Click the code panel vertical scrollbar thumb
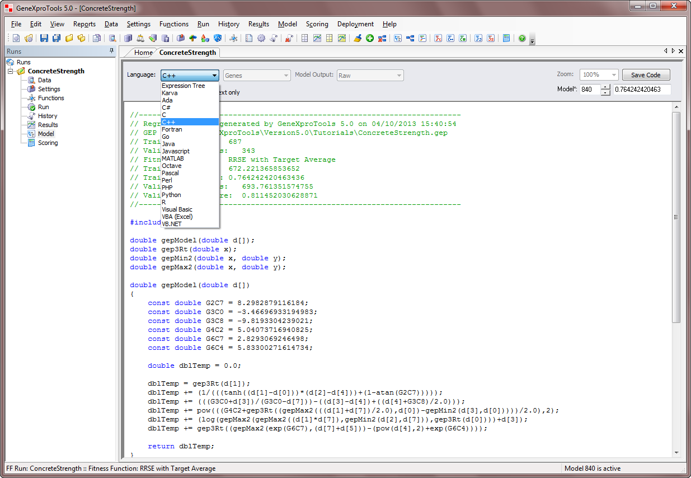Screen dimensions: 691x478 (676, 217)
